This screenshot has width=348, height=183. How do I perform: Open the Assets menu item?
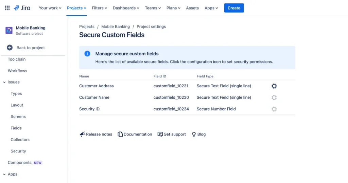coord(192,8)
